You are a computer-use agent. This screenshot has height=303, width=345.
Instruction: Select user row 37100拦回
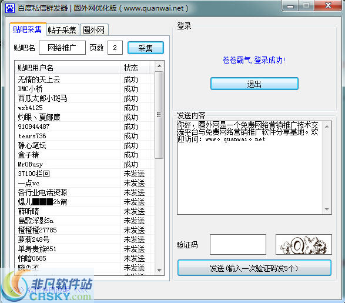85,174
